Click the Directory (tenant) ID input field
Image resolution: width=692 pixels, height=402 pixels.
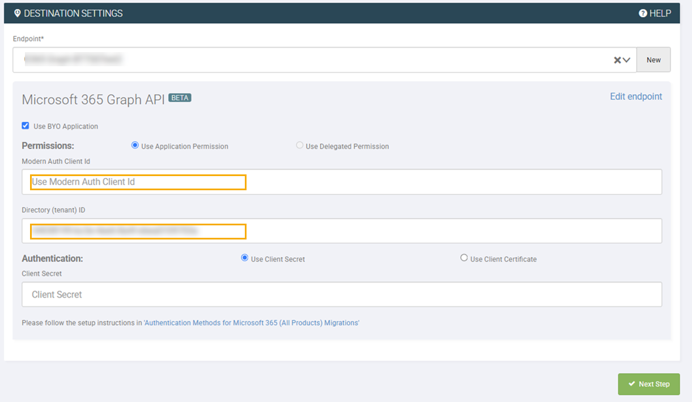coord(342,231)
